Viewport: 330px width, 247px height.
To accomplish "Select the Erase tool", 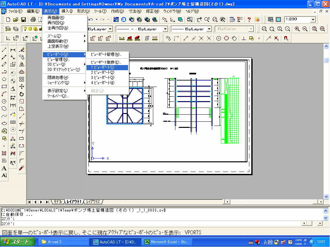I will [x=22, y=50].
